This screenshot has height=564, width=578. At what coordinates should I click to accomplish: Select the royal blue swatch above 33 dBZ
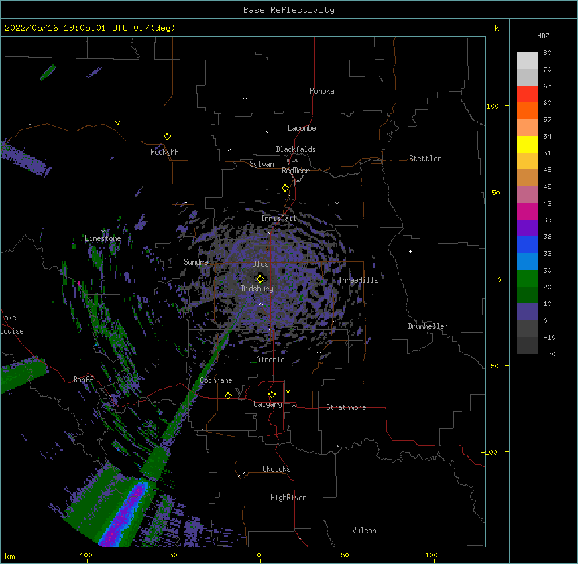[x=527, y=244]
